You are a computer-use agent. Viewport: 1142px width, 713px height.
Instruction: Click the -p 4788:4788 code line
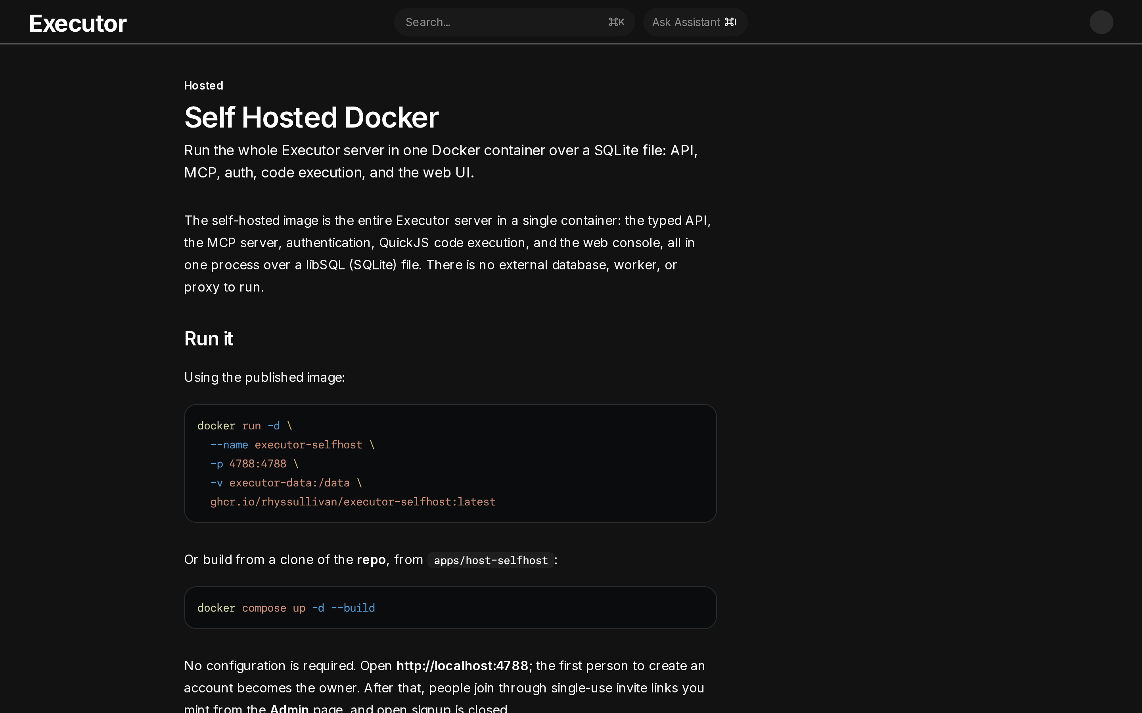(x=254, y=463)
